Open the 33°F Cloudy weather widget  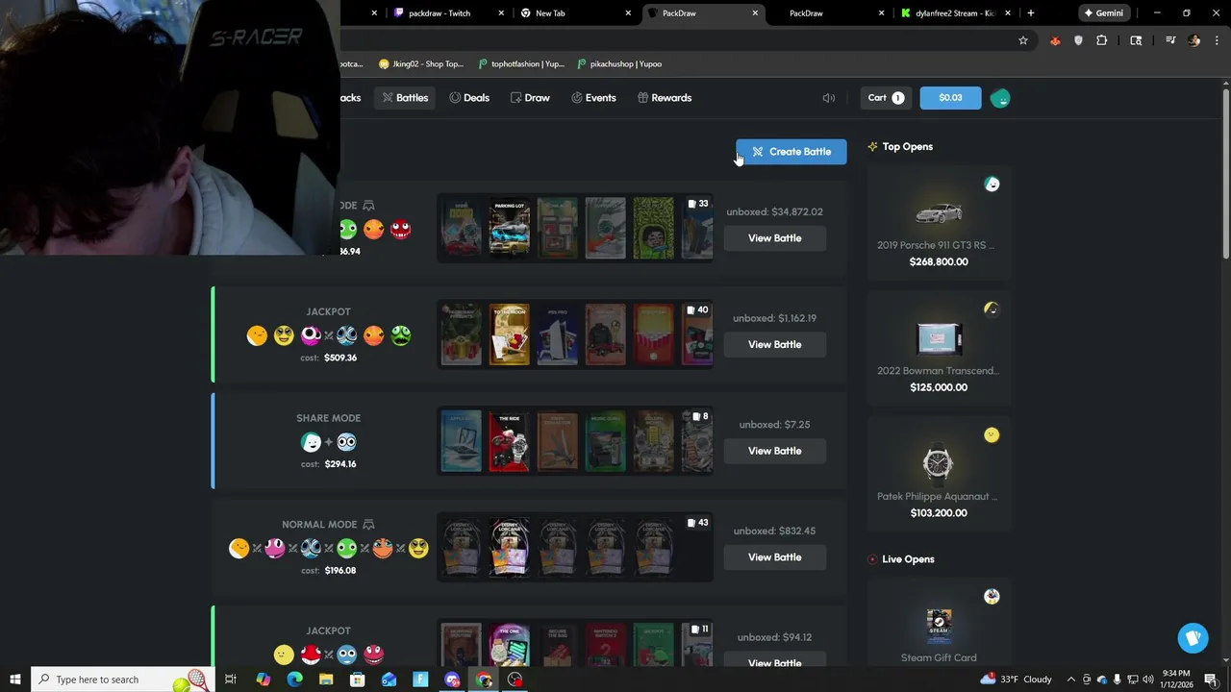[1017, 680]
